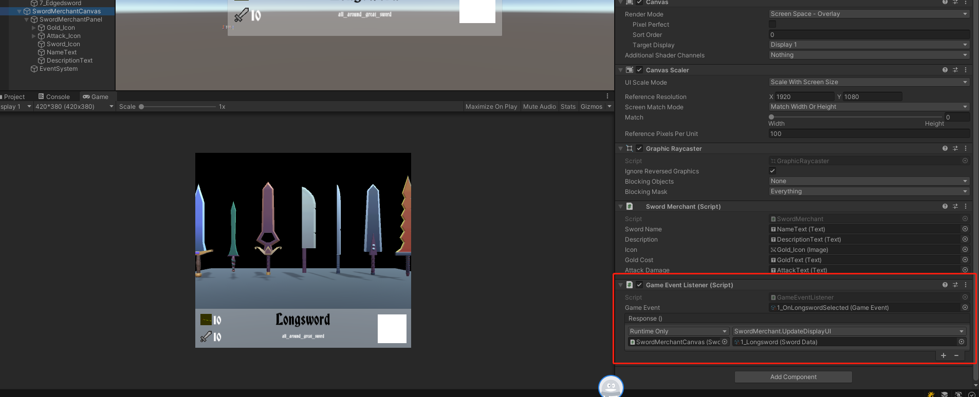Disable the Game Event Listener component checkbox

(x=639, y=285)
